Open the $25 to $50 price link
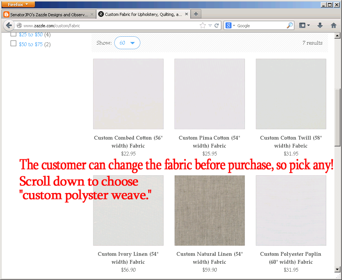342x280 pixels. coord(31,34)
